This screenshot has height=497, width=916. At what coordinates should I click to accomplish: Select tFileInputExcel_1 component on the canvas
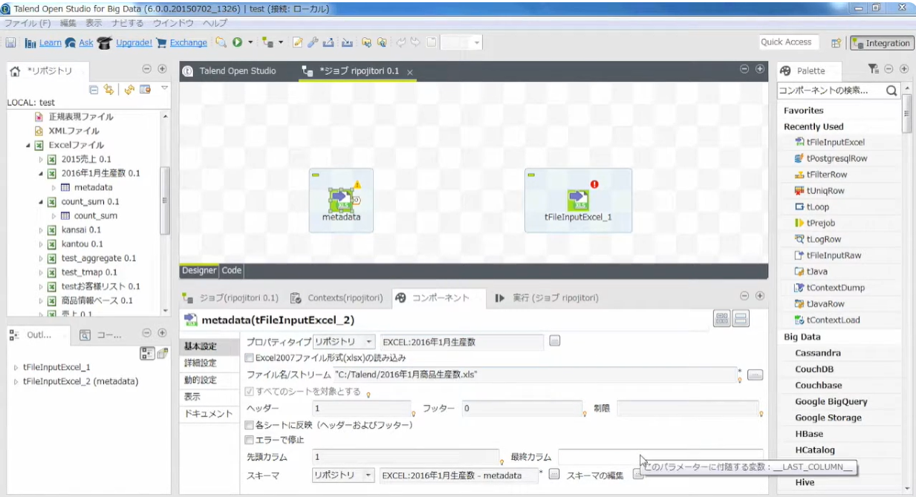578,201
